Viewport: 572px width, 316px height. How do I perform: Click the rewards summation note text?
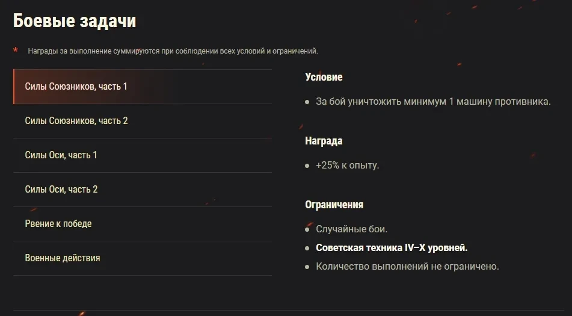(x=173, y=51)
